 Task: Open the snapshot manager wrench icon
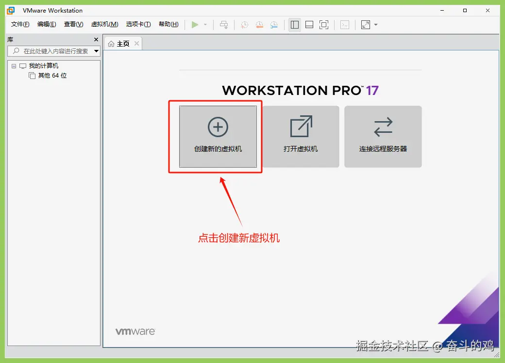[x=274, y=25]
